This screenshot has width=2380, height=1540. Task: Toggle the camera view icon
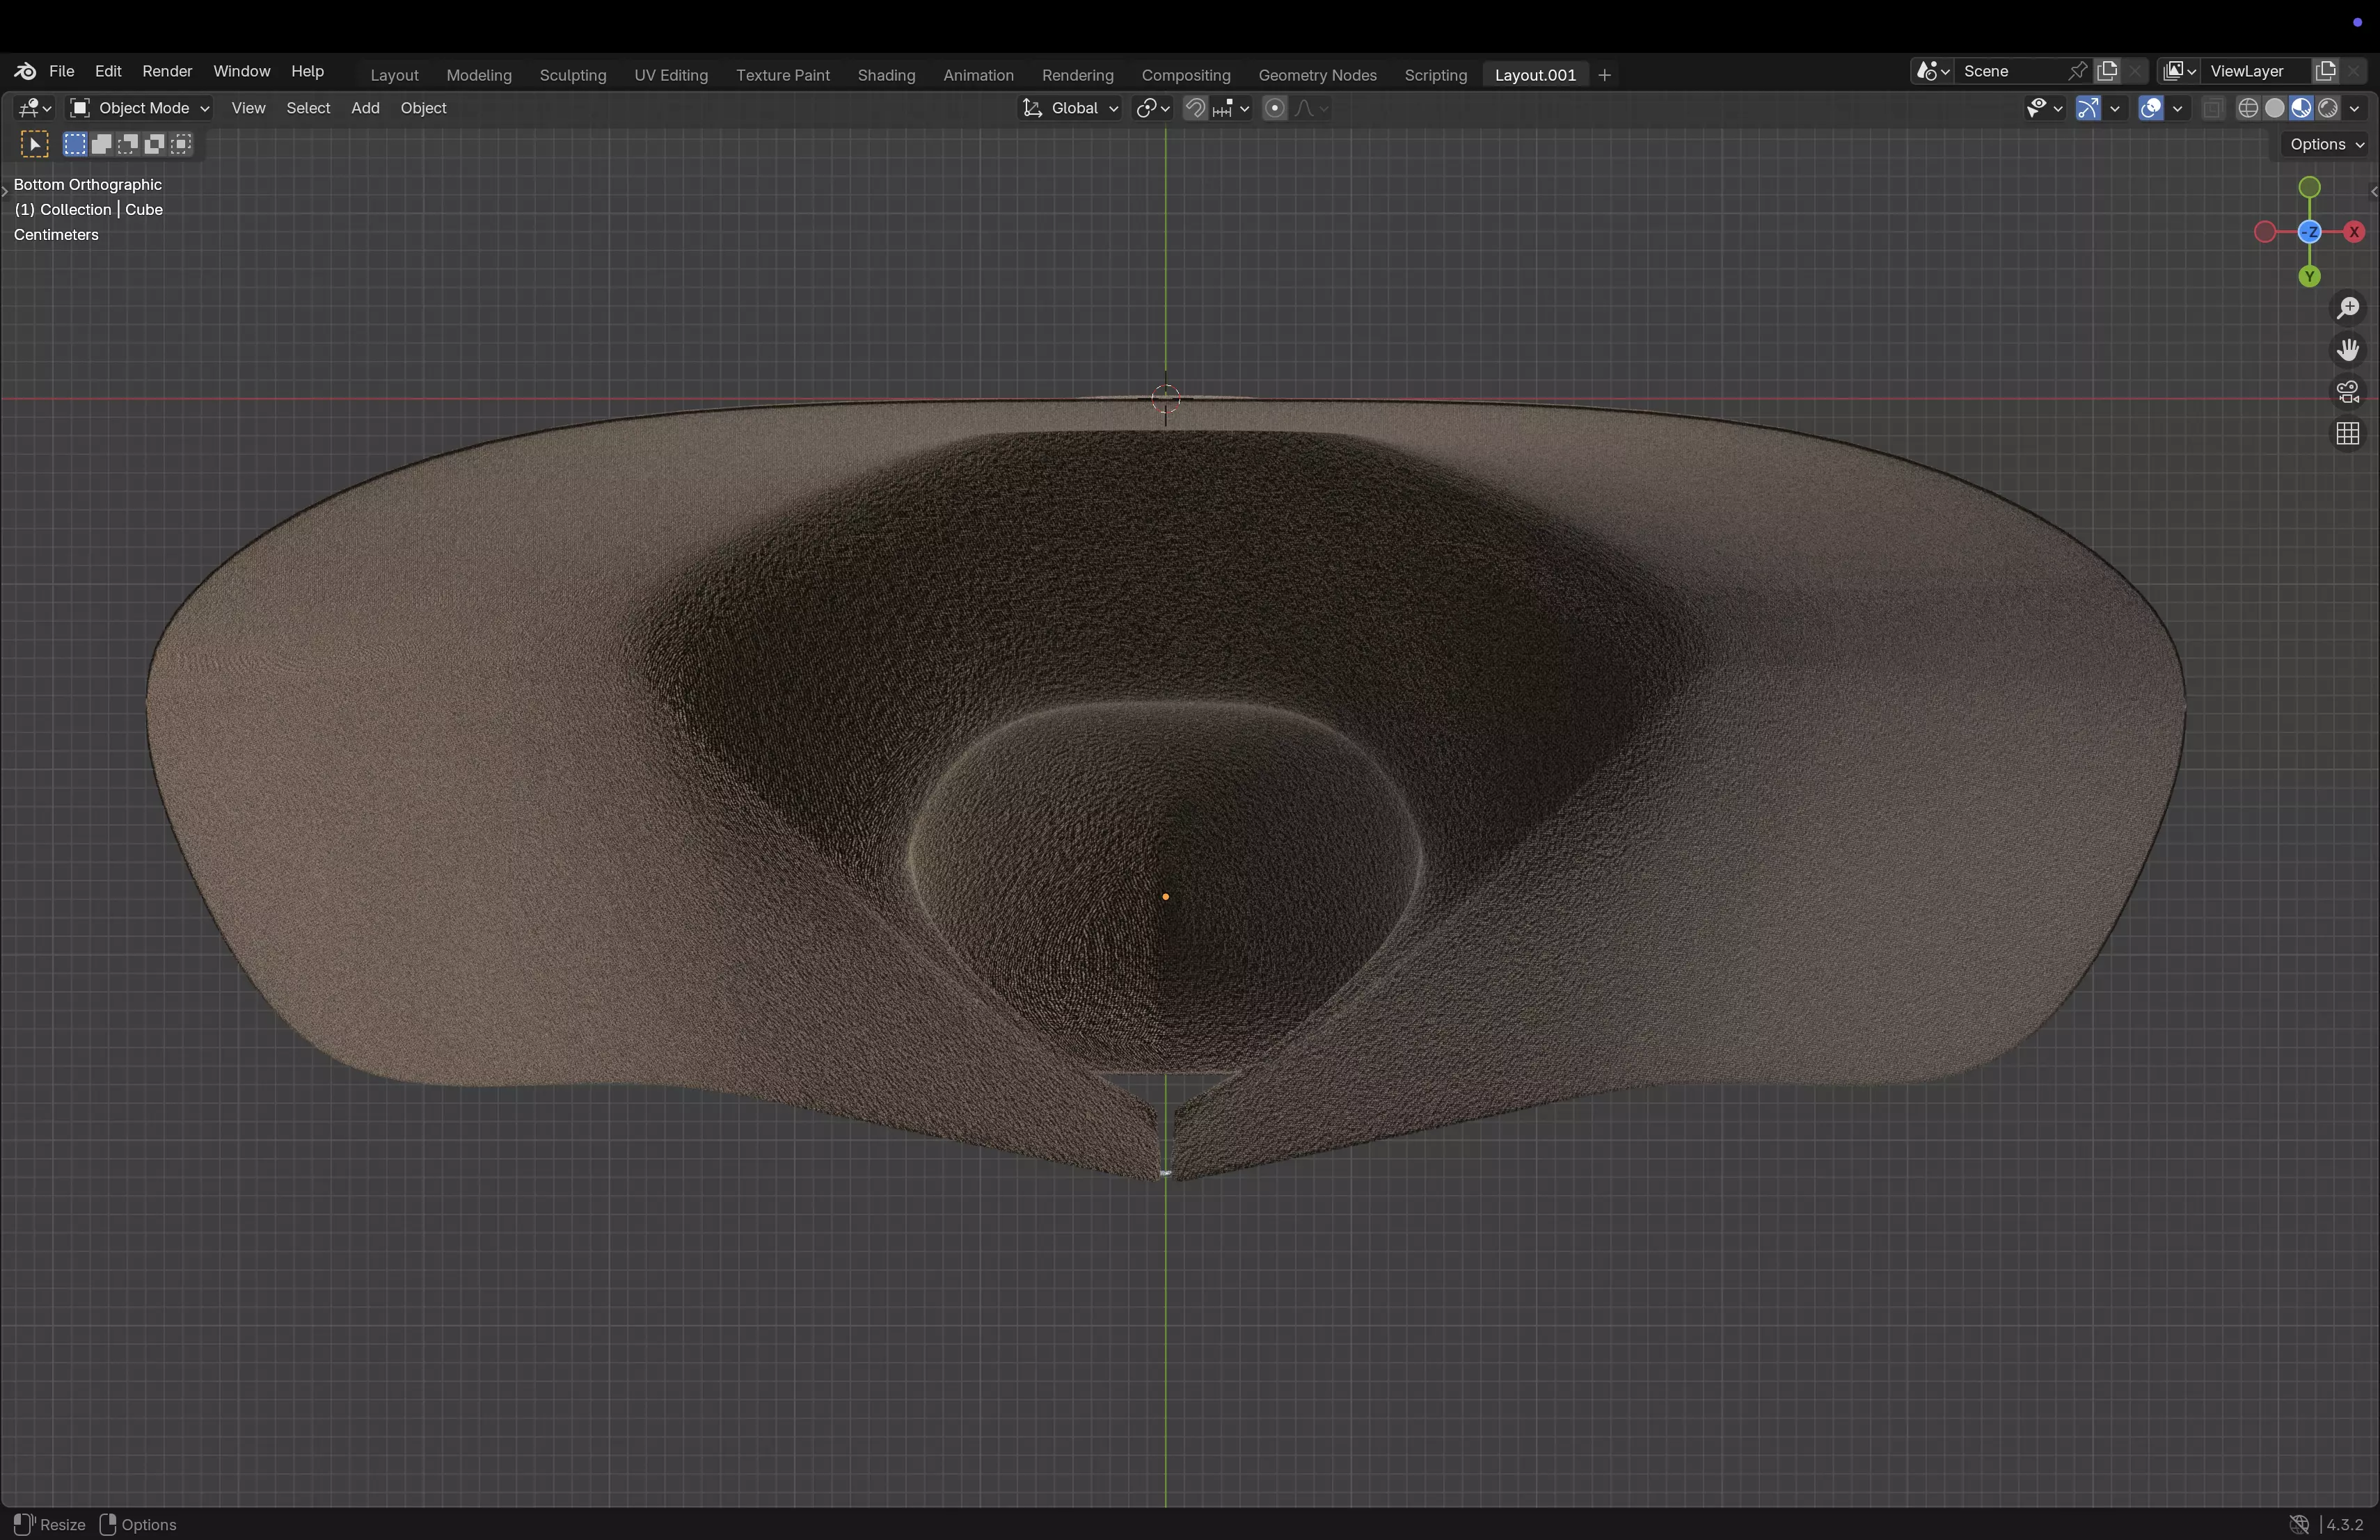point(2347,392)
